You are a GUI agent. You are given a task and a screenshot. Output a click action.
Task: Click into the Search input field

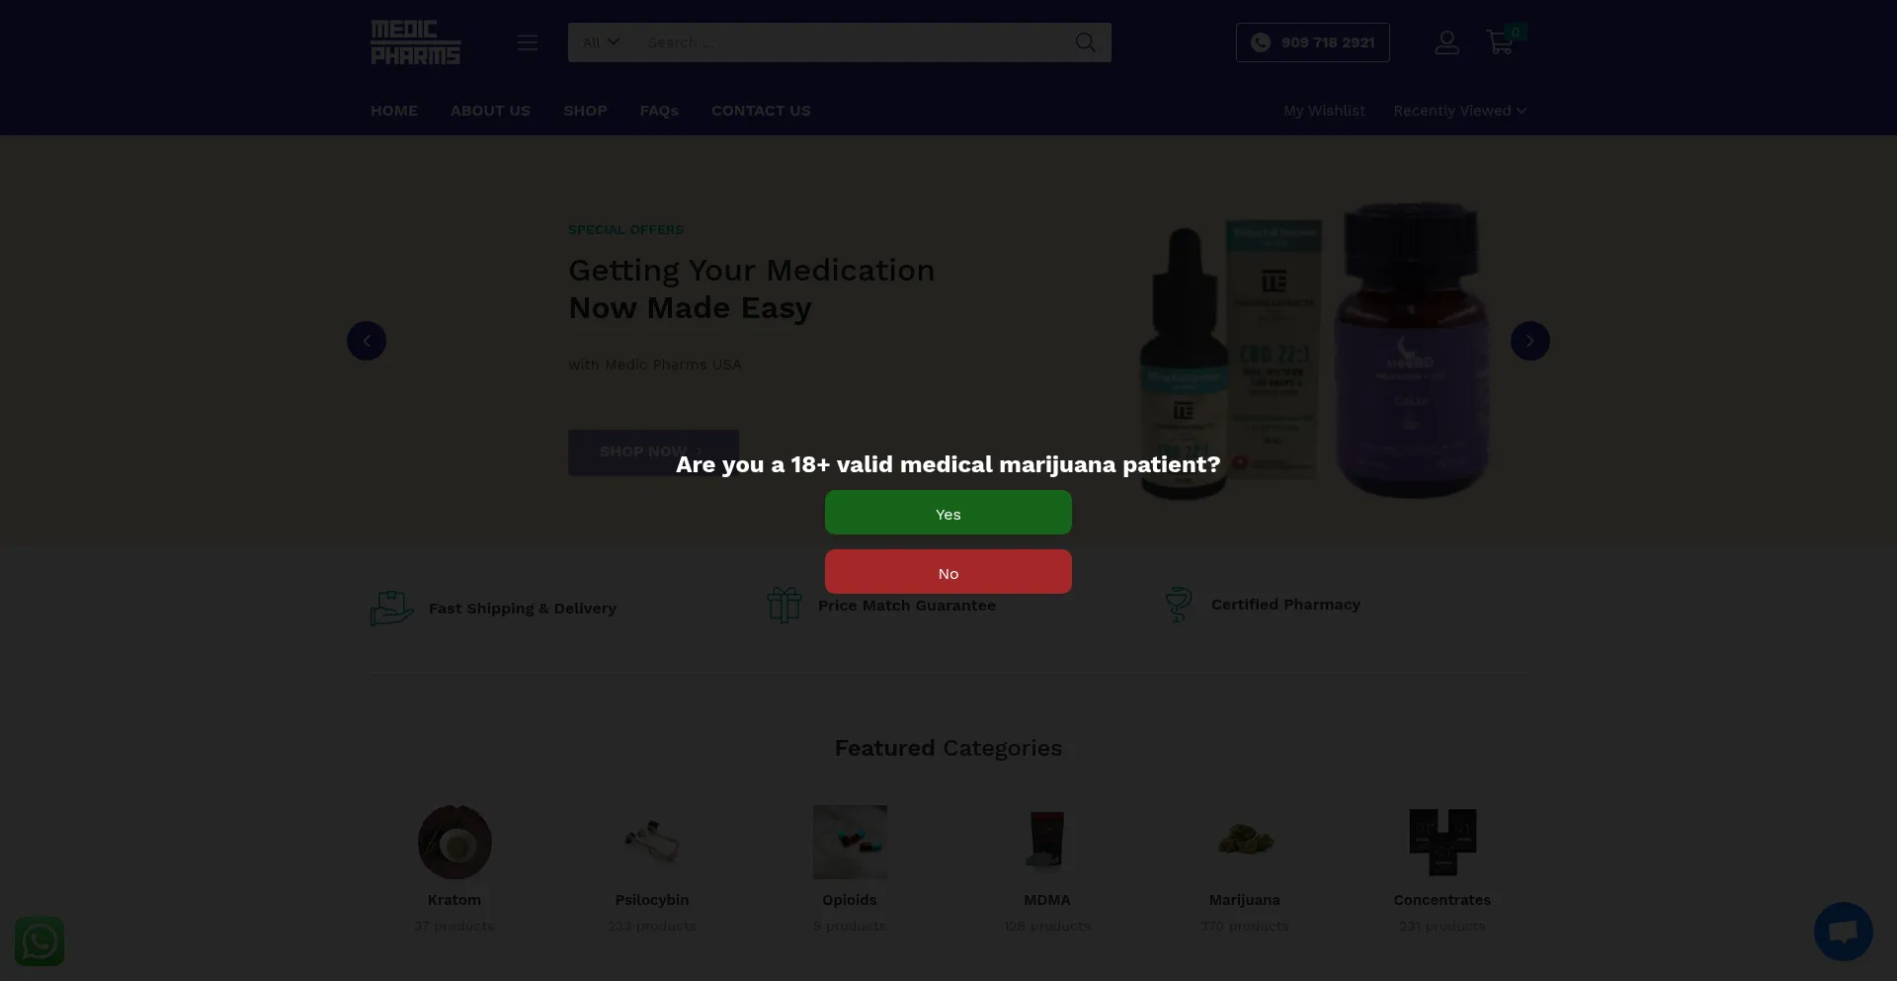click(850, 42)
